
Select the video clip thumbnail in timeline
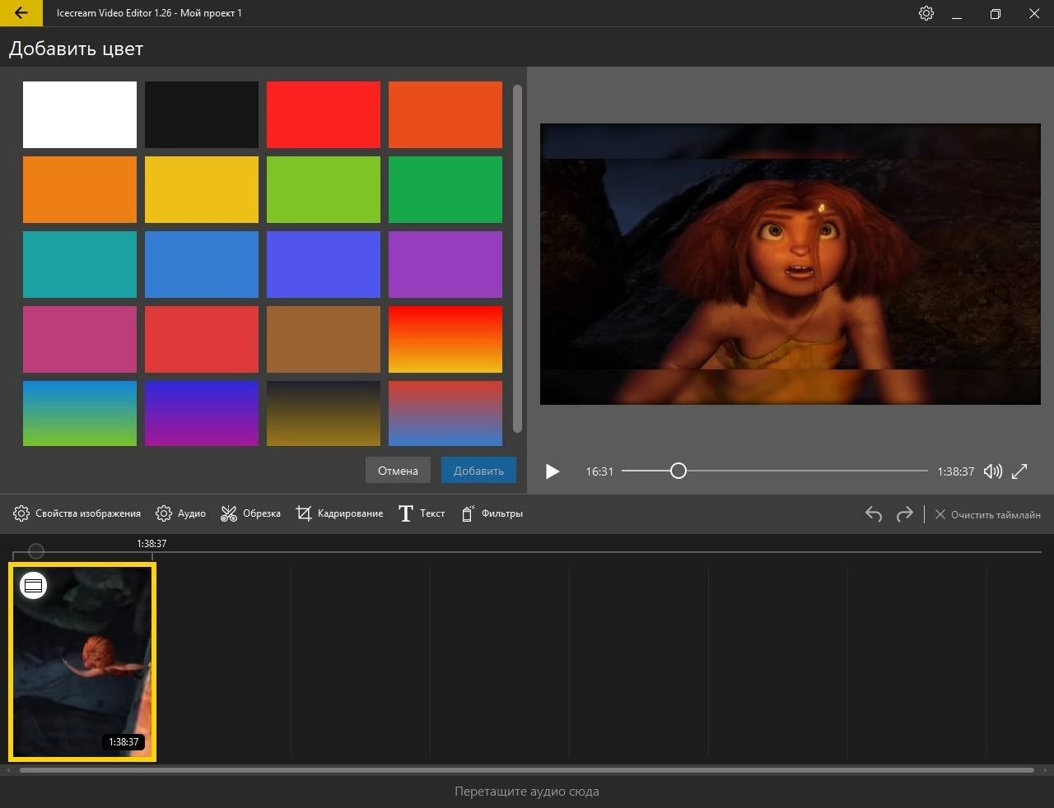(82, 662)
